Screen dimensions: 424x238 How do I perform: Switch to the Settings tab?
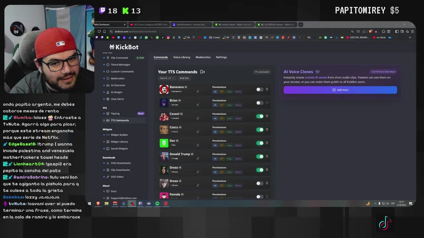pos(221,57)
